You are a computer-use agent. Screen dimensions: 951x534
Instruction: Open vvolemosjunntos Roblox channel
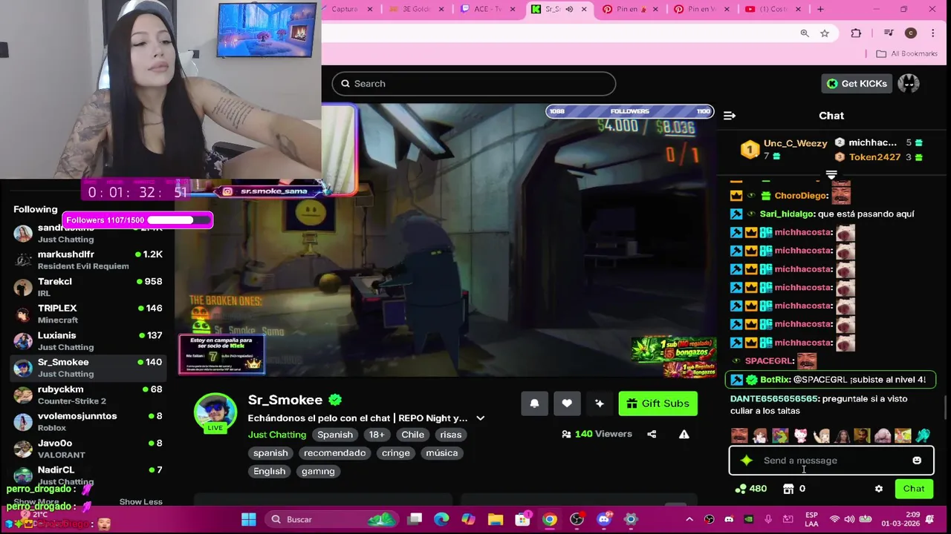pyautogui.click(x=88, y=421)
